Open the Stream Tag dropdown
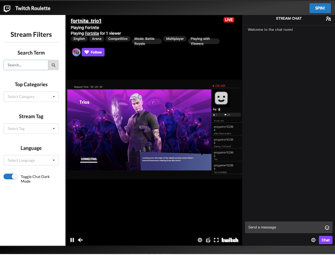Image resolution: width=335 pixels, height=255 pixels. tap(31, 128)
